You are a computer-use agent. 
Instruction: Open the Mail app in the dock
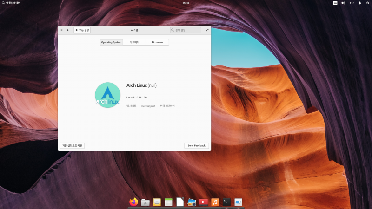[157, 202]
